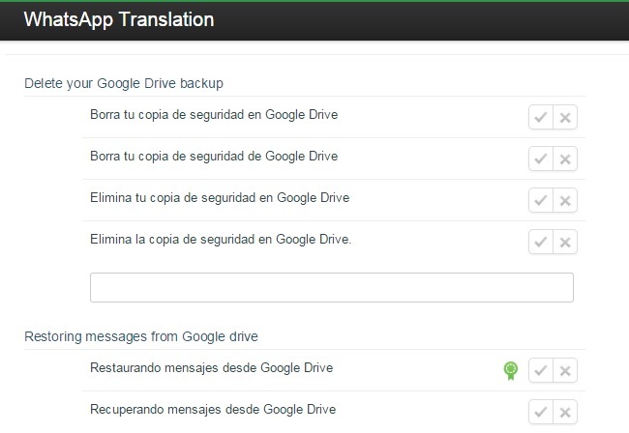Click text 'Borra tu copia de seguridad en Google Drive'
This screenshot has height=433, width=629.
point(214,115)
